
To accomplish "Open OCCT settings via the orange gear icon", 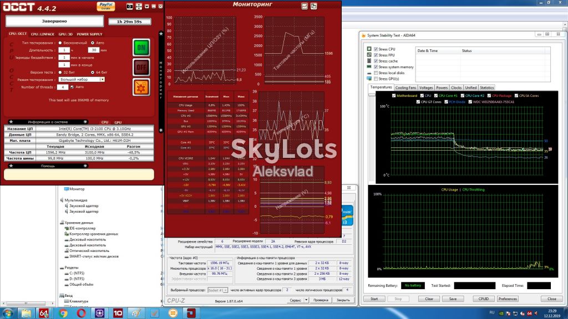I will point(141,87).
